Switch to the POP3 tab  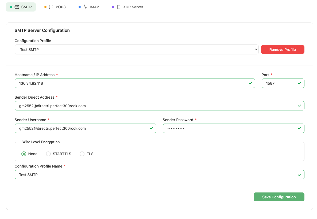click(55, 7)
